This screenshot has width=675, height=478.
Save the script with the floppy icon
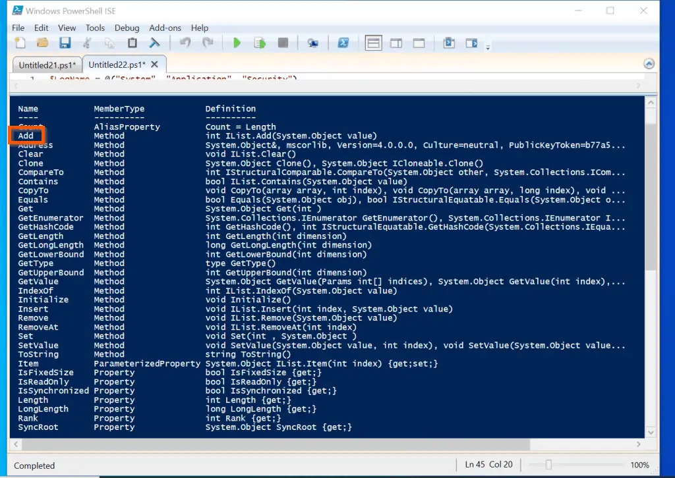coord(65,43)
